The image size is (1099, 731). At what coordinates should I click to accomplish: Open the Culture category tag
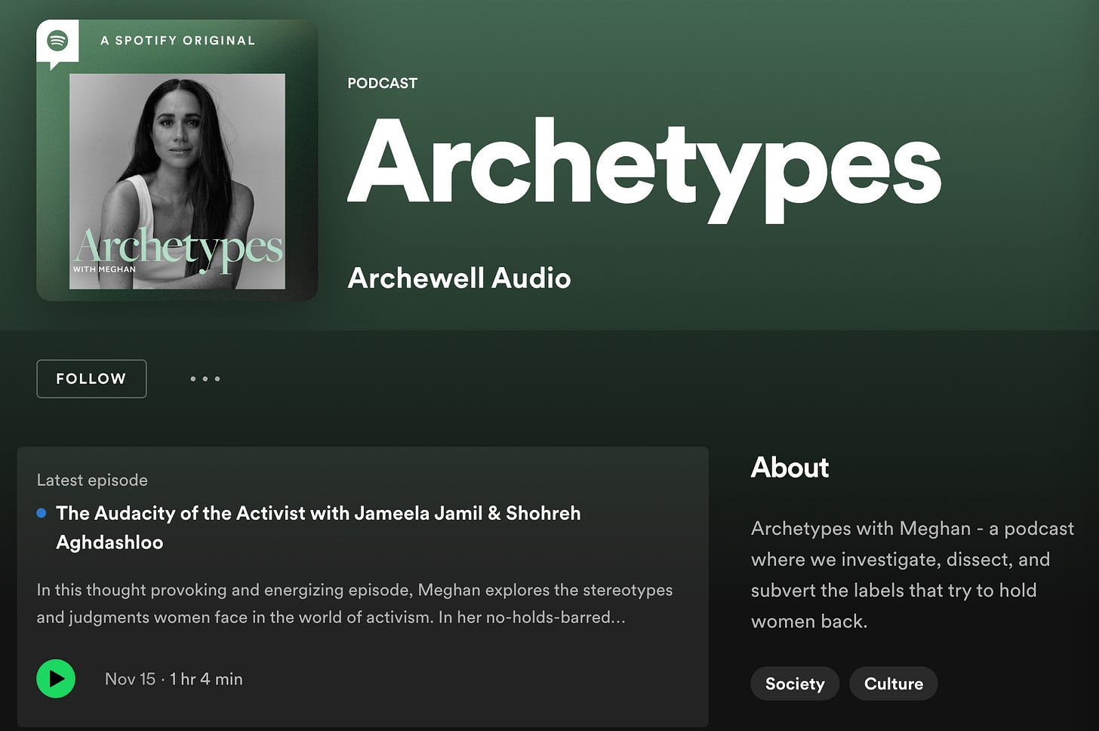point(894,683)
